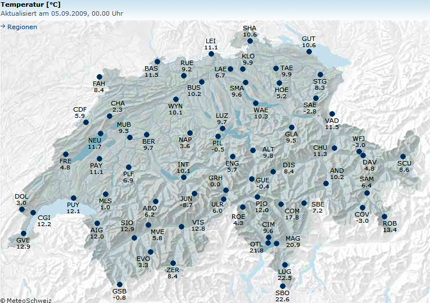Click the COM station dot
The width and height of the screenshot is (430, 303).
pos(281,204)
